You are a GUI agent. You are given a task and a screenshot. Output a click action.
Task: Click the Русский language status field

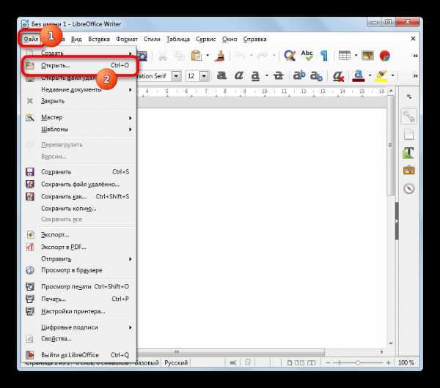click(176, 363)
